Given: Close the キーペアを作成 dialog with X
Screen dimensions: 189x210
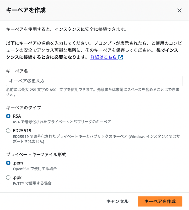Looking at the screenshot, I should point(180,10).
